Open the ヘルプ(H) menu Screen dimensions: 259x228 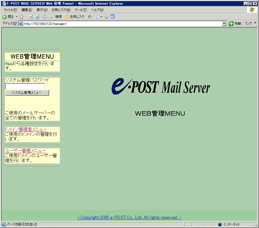[x=97, y=10]
